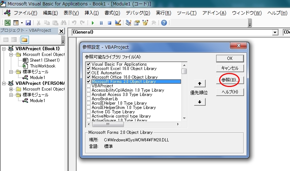The width and height of the screenshot is (290, 171).
Task: Select Sheet1 (Sheet1) in project tree
Action: click(x=45, y=60)
